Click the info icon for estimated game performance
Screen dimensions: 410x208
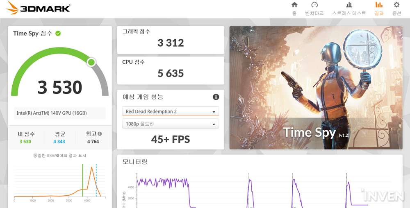216,97
